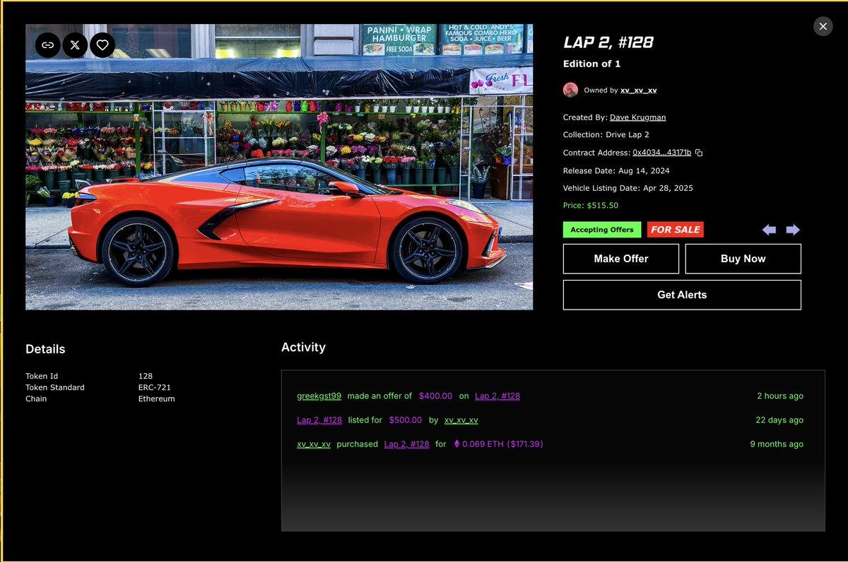Share listing via the X icon
Image resolution: width=848 pixels, height=562 pixels.
point(75,45)
